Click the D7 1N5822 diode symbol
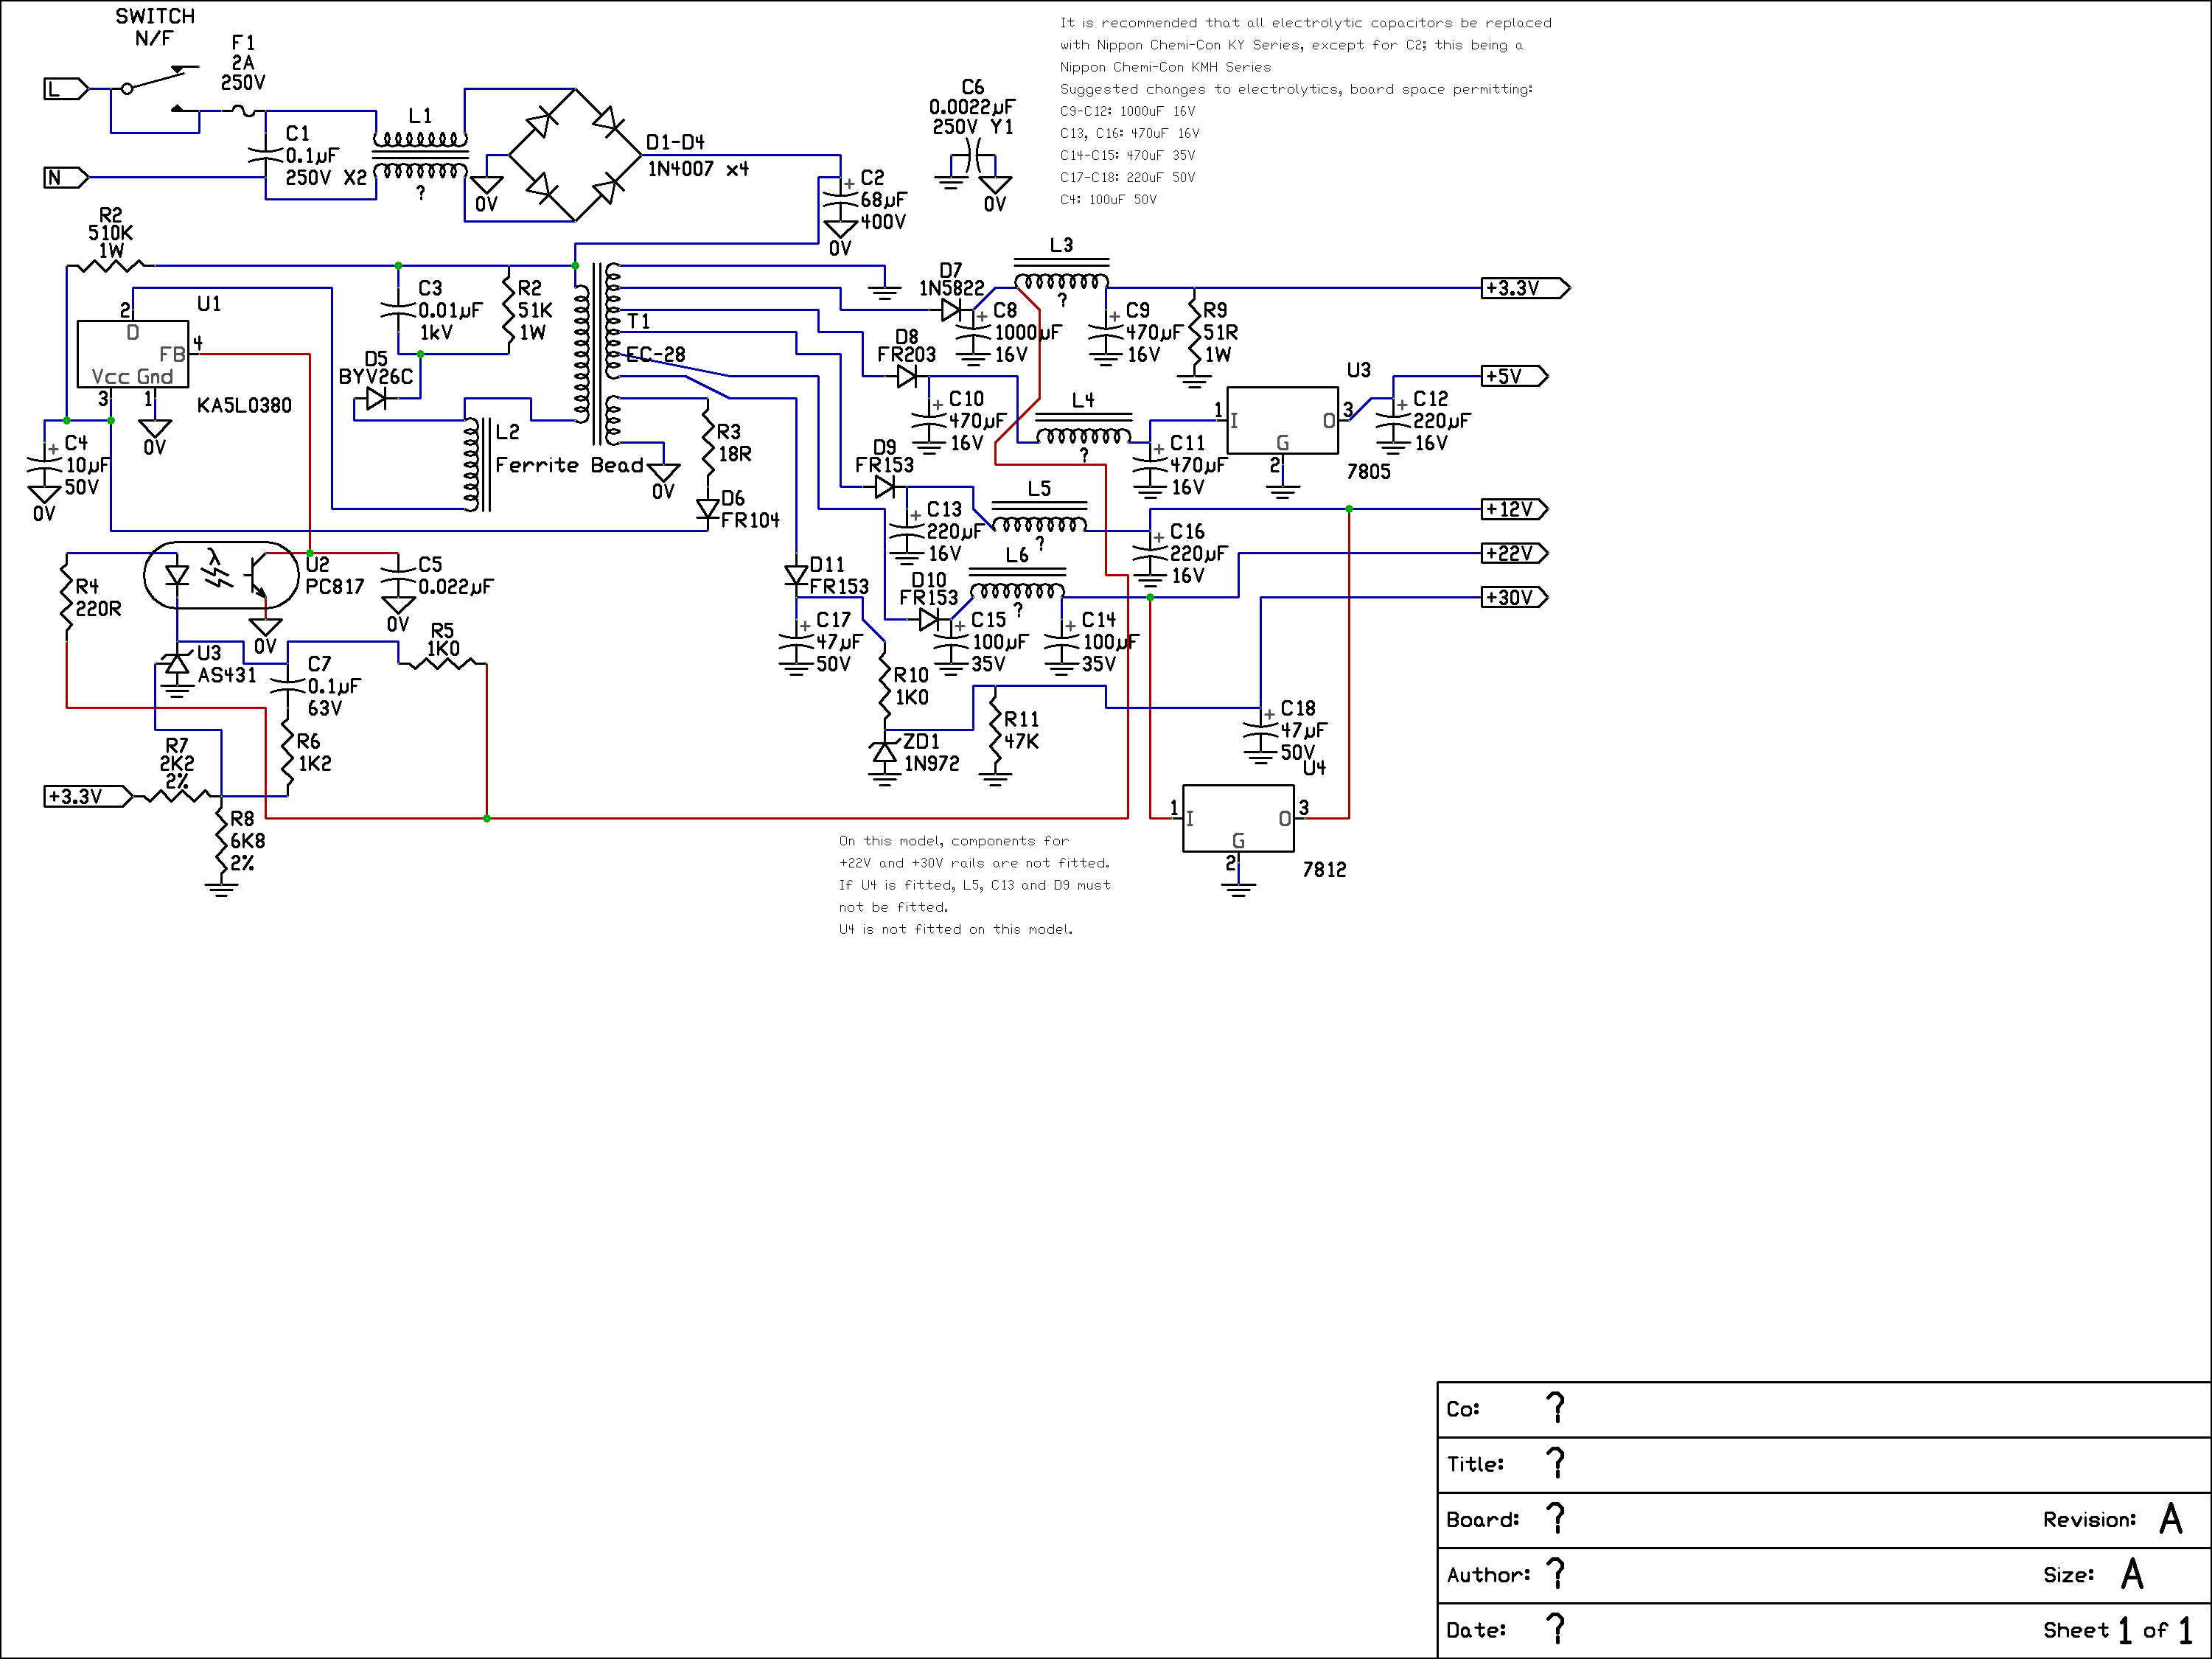Image resolution: width=2212 pixels, height=1659 pixels. point(952,311)
